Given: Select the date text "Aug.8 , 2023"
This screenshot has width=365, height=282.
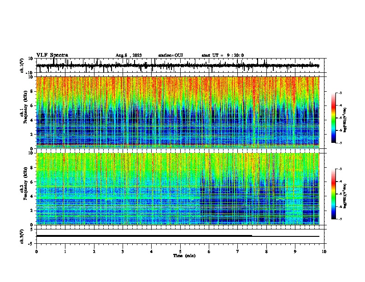Looking at the screenshot, I should (x=129, y=55).
